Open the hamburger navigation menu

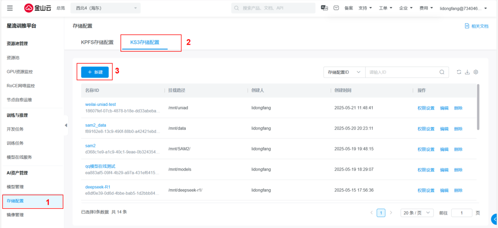point(10,8)
